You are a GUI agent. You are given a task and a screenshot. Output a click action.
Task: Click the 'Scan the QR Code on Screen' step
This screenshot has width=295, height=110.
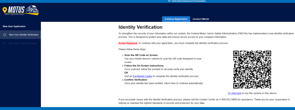click(x=141, y=55)
